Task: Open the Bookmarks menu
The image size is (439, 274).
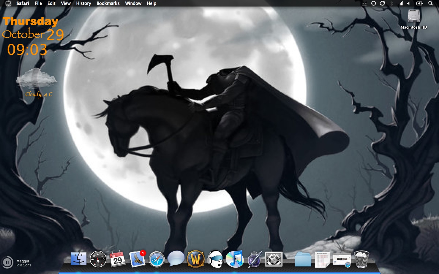Action: coord(108,3)
